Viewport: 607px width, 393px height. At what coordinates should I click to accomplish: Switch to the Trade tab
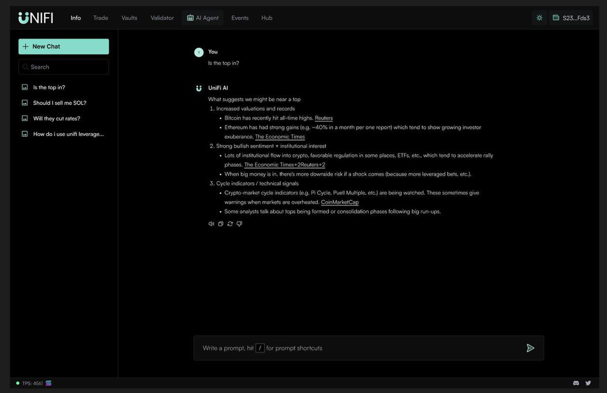(x=101, y=18)
